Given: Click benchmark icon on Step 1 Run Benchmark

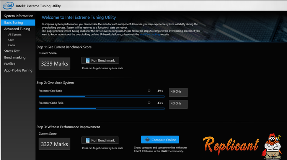Looking at the screenshot, I should [88, 60].
